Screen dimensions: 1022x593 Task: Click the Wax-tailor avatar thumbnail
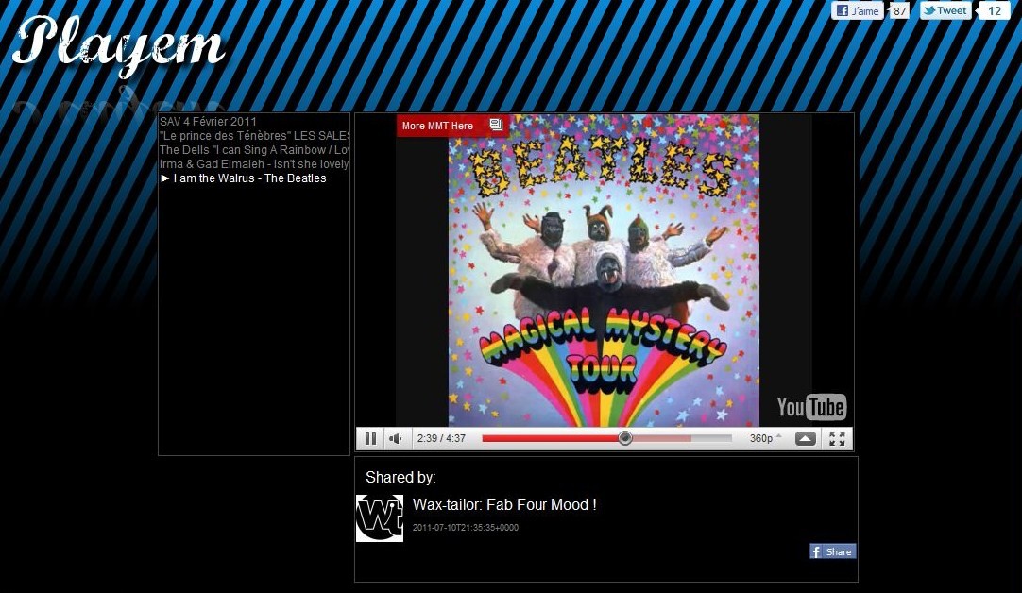point(380,518)
